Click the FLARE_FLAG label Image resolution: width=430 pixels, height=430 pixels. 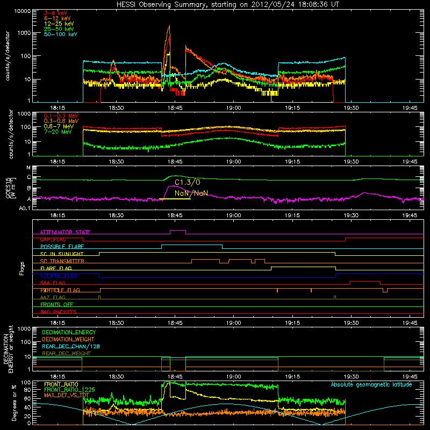[56, 268]
